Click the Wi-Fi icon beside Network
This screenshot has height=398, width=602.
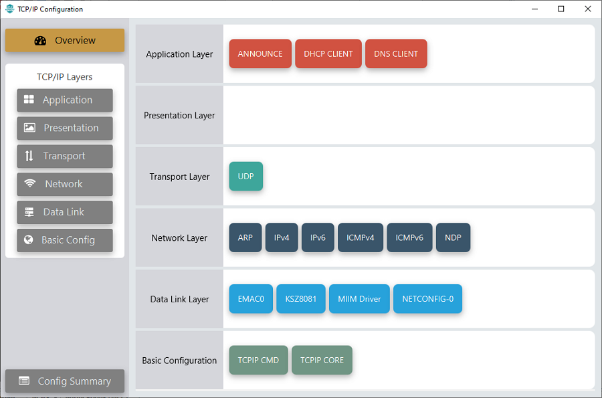pos(30,184)
